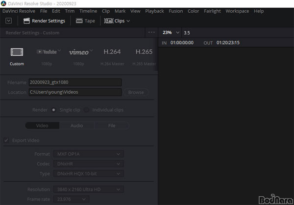Click the Filename input field
Screen dimensions: 294x205
click(75, 82)
